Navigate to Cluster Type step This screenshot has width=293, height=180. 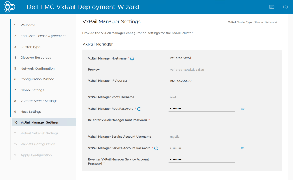30,47
